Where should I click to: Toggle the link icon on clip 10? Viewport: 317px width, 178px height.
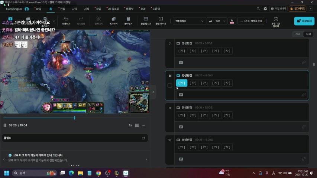304,159
